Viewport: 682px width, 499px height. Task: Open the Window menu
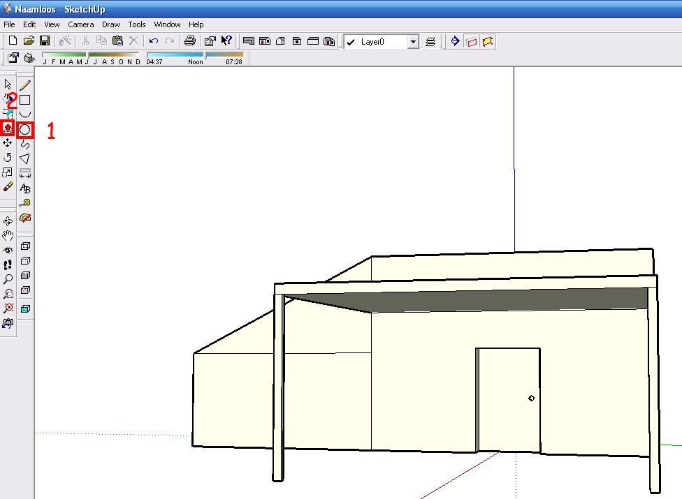click(167, 24)
